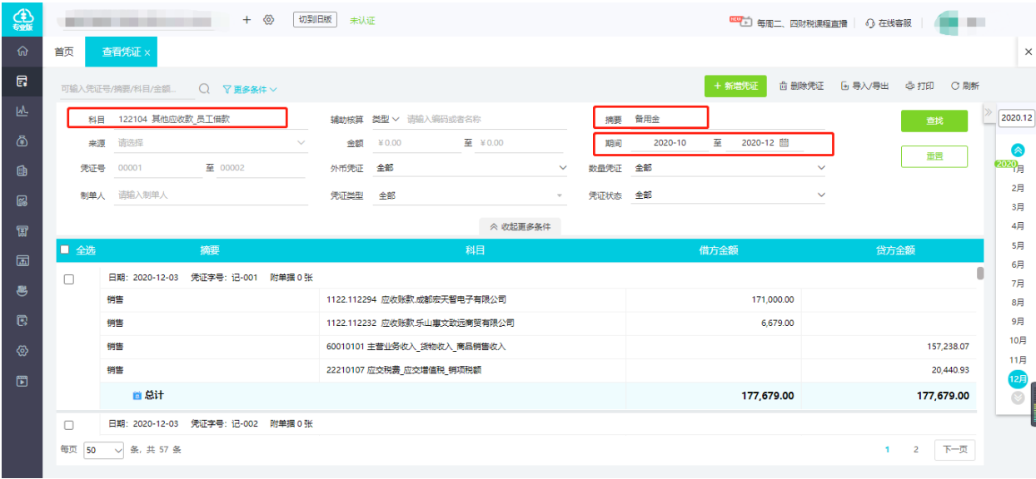Open the voucher icon in left sidebar
The image size is (1036, 479).
click(x=22, y=81)
